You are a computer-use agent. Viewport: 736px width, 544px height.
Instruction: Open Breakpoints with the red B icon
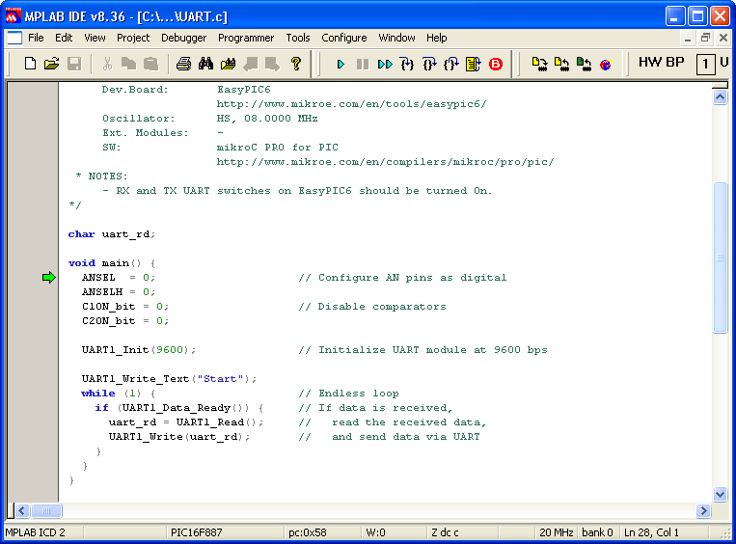tap(496, 64)
